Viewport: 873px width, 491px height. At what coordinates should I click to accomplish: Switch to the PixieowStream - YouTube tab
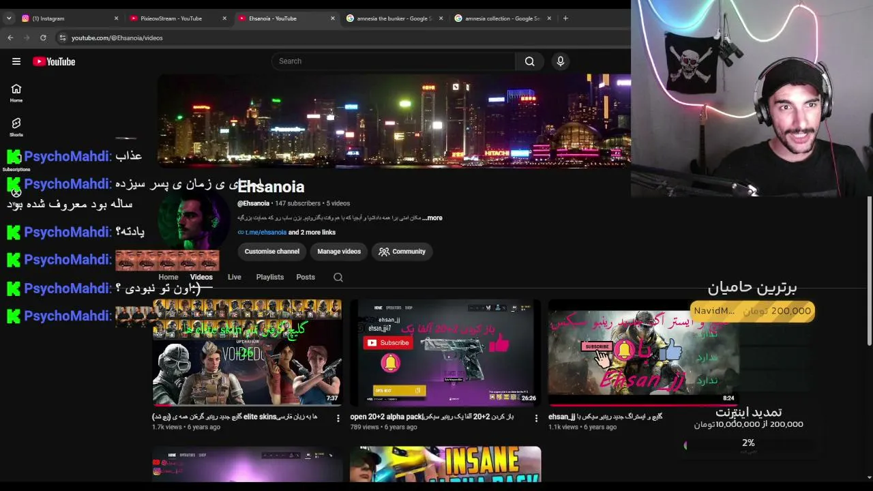point(177,18)
